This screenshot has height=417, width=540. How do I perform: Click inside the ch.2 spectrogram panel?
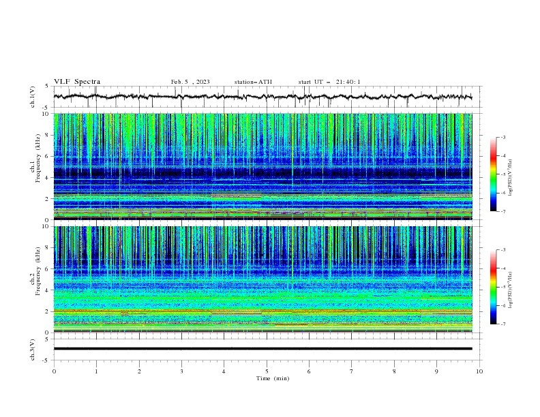(262, 279)
